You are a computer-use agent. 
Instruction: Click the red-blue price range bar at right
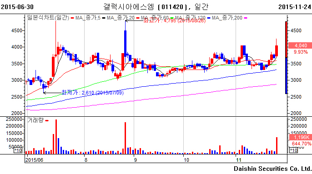point(286,58)
